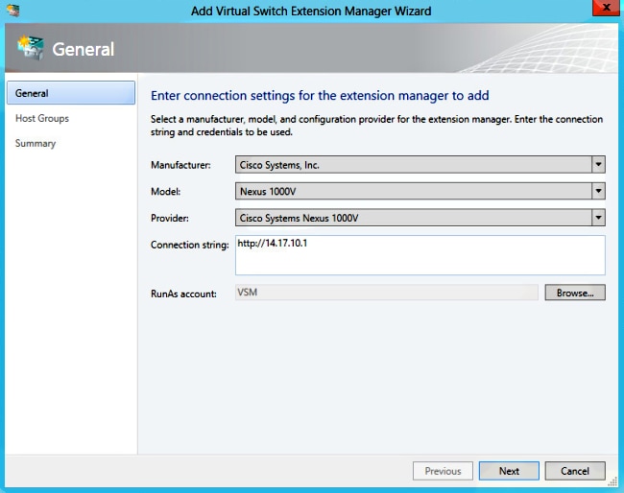624x493 pixels.
Task: Click the 'Provider:' label
Action: point(170,219)
